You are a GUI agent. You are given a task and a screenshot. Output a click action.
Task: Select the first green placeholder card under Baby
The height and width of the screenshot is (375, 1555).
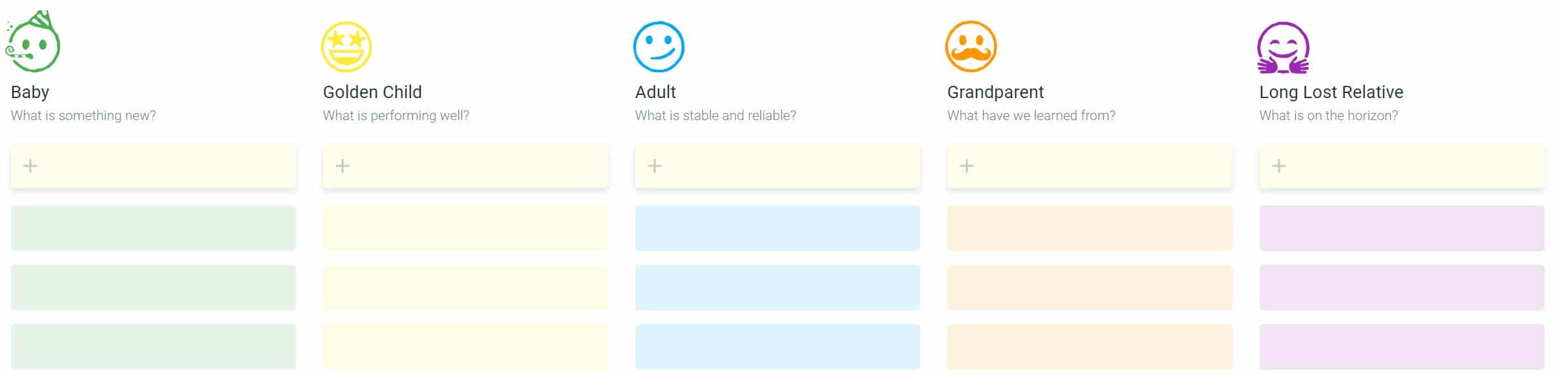point(153,228)
